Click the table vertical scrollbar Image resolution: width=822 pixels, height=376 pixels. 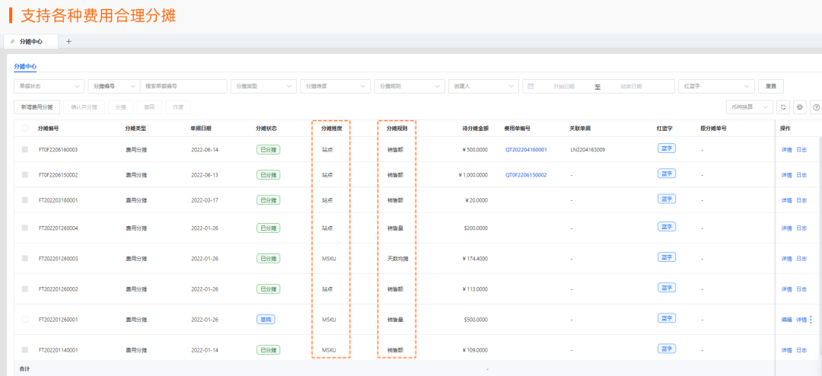click(x=820, y=247)
